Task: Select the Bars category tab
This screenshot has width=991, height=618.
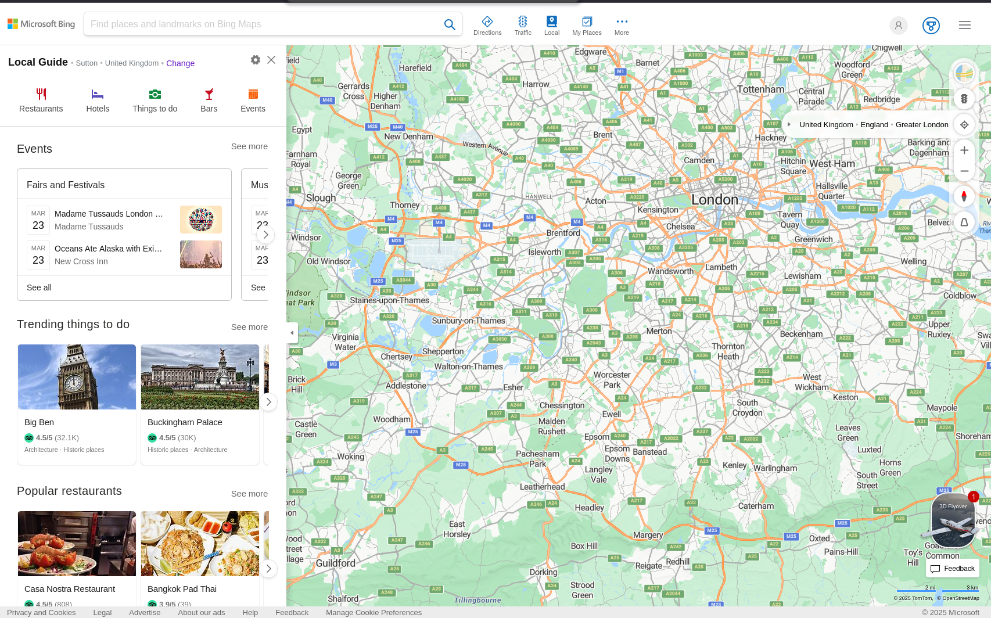Action: coord(209,100)
